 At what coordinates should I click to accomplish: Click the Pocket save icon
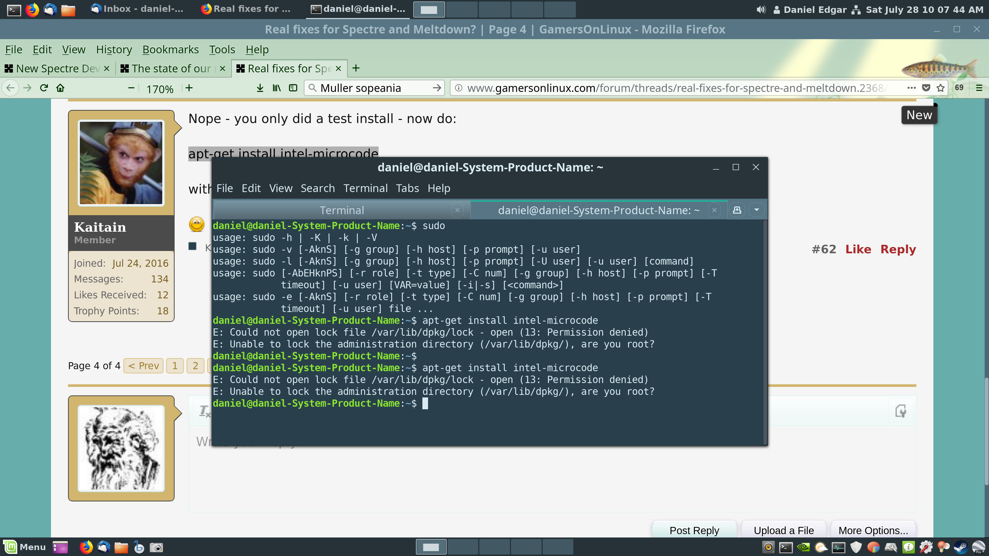point(926,88)
